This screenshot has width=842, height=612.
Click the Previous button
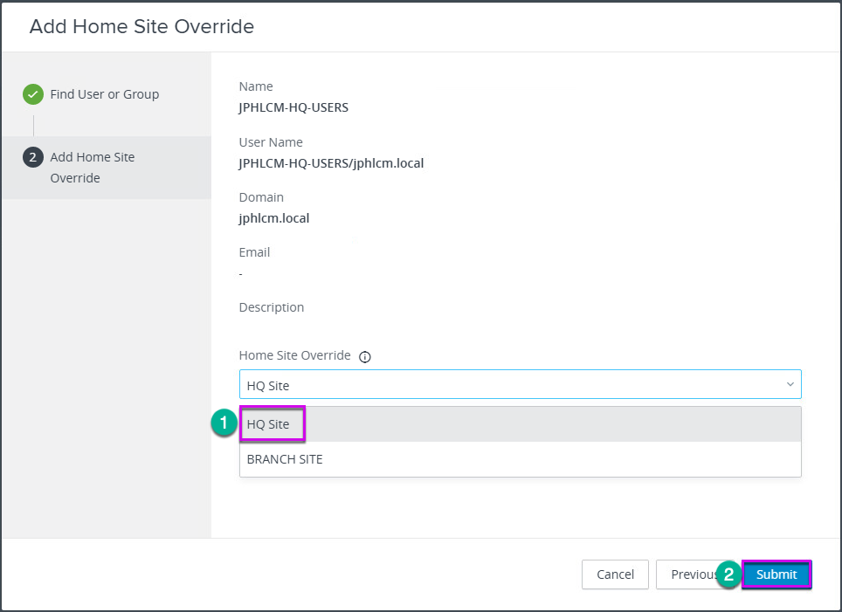(693, 574)
